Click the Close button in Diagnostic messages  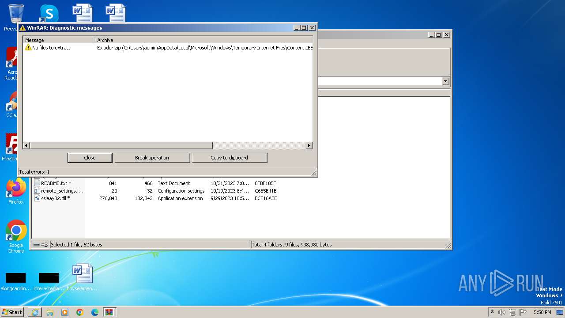(90, 158)
